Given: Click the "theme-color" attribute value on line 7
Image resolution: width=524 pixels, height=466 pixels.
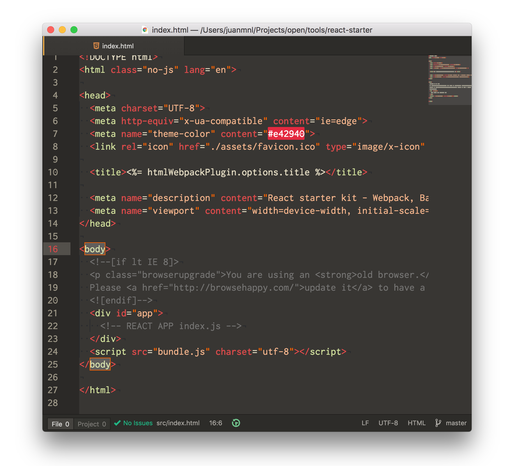Looking at the screenshot, I should (181, 134).
